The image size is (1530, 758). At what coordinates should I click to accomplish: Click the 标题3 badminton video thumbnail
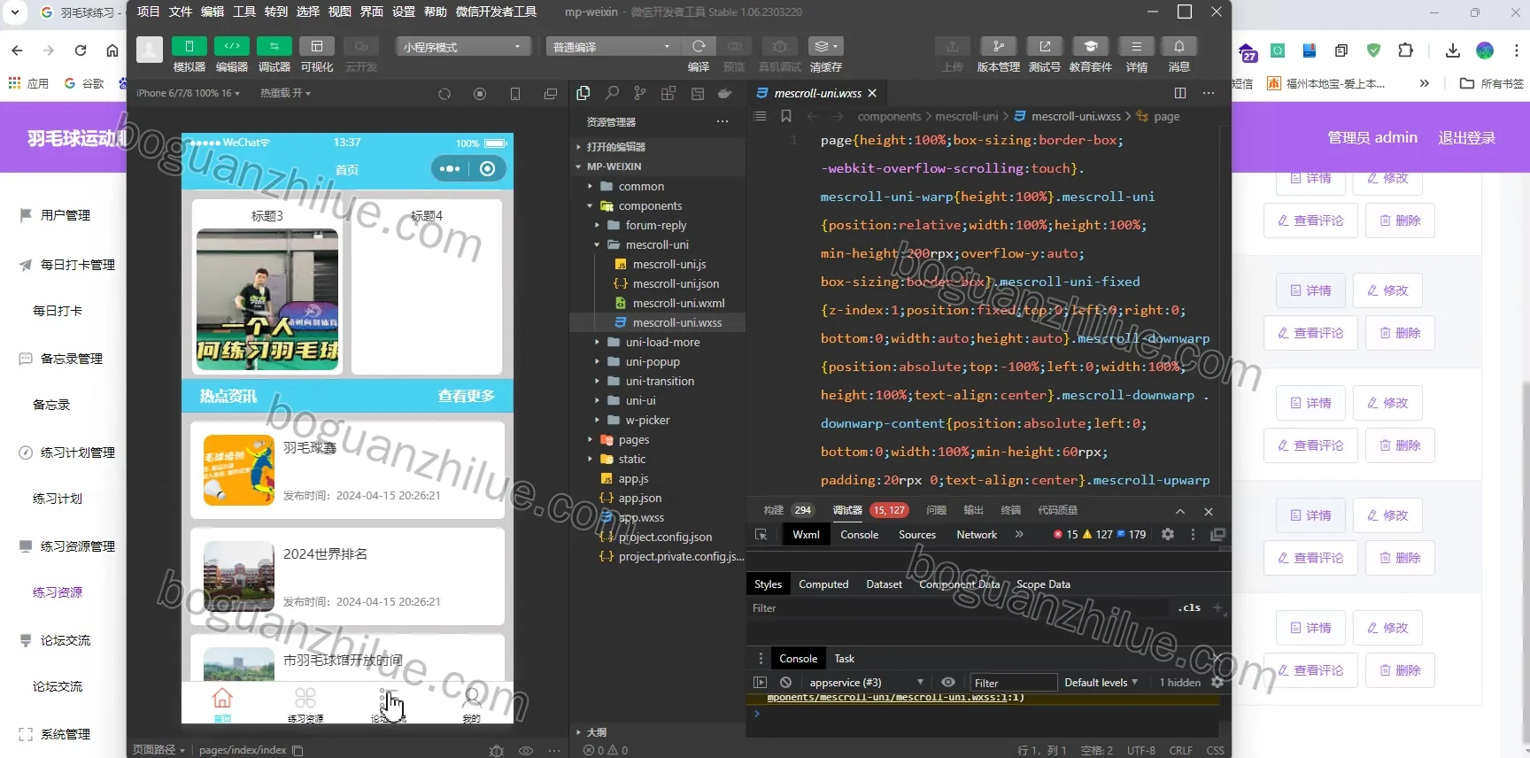tap(267, 299)
